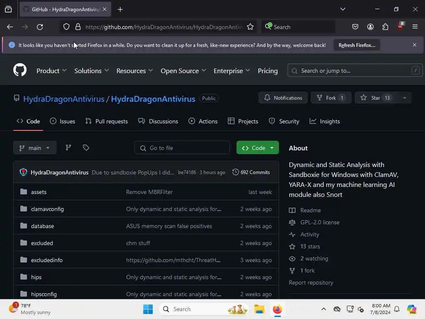Open the uBlock extension icon with badge

coord(401,26)
